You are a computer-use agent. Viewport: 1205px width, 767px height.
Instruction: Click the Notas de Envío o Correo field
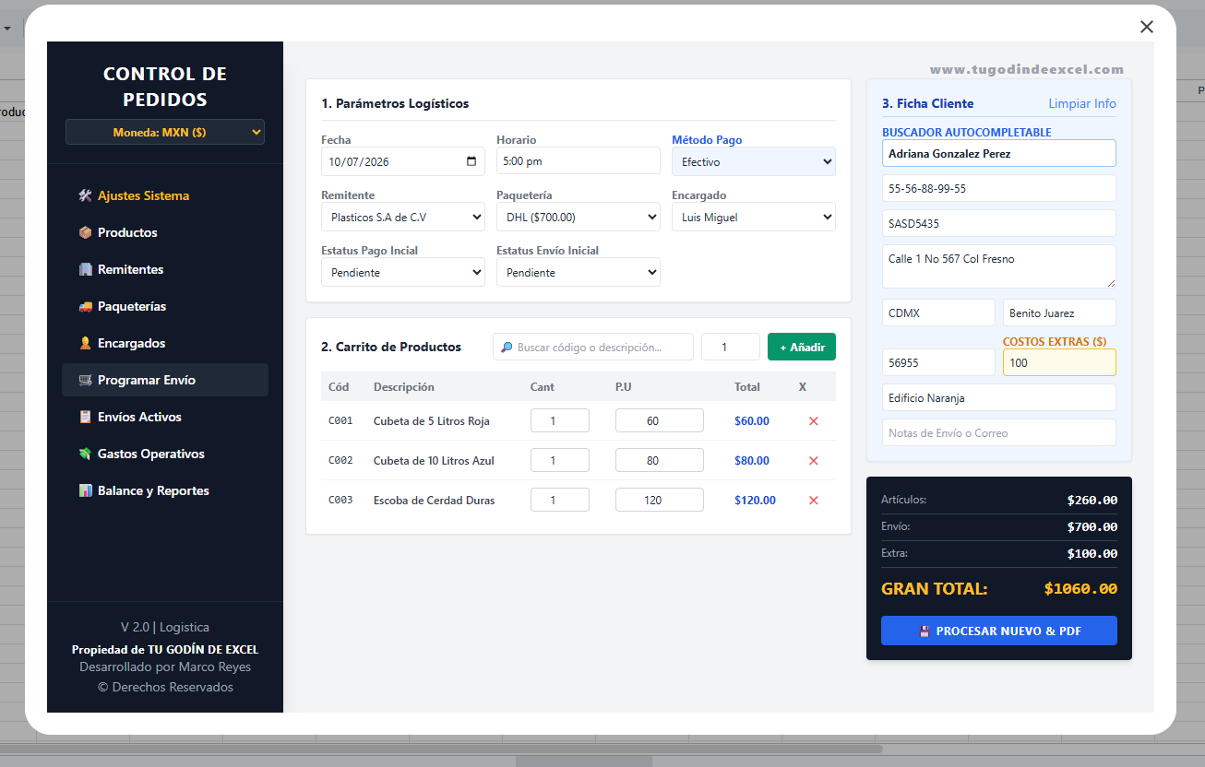pos(999,432)
